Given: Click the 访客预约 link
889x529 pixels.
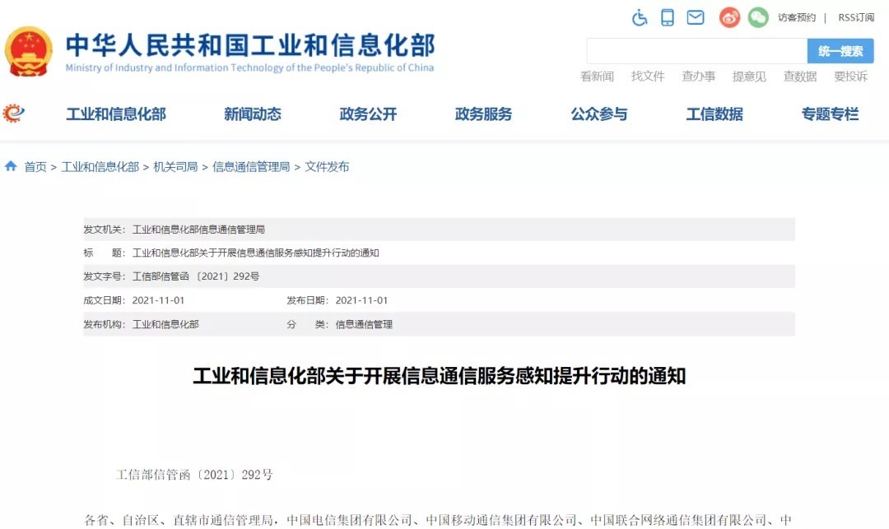Looking at the screenshot, I should click(796, 17).
